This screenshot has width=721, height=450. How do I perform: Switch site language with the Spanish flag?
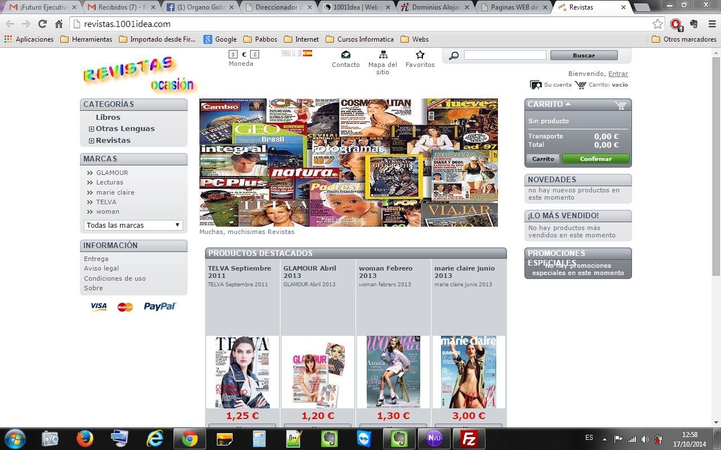click(x=308, y=53)
